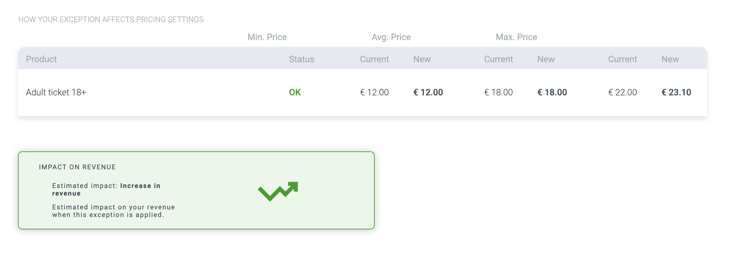Click the Max. Price group label
The width and height of the screenshot is (730, 264).
516,37
